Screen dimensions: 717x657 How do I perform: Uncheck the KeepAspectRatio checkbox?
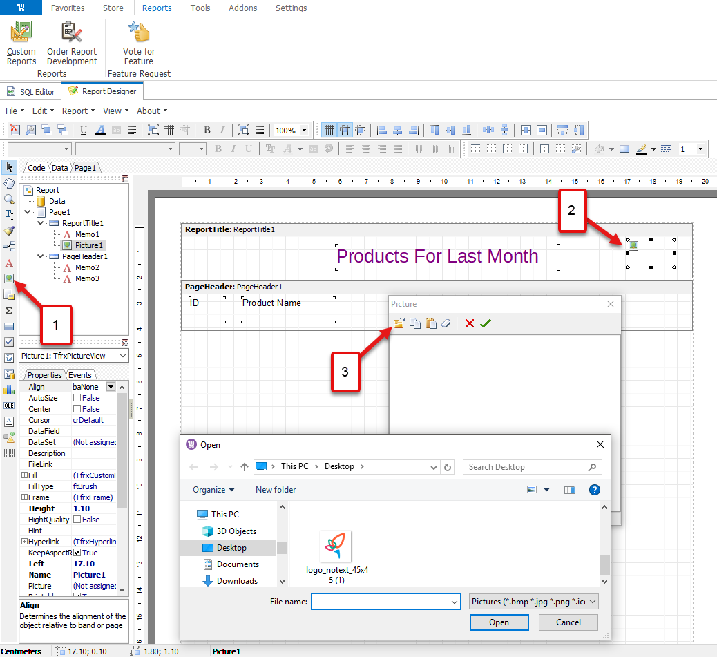click(77, 553)
